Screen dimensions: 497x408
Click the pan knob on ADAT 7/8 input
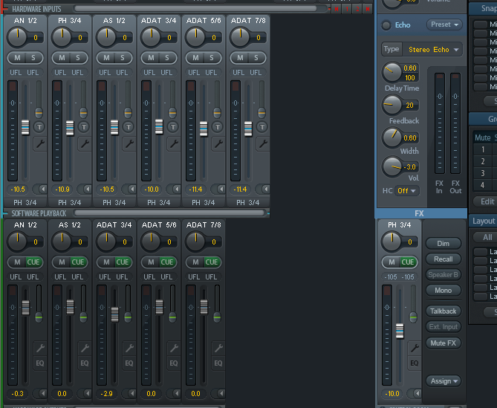pos(238,37)
